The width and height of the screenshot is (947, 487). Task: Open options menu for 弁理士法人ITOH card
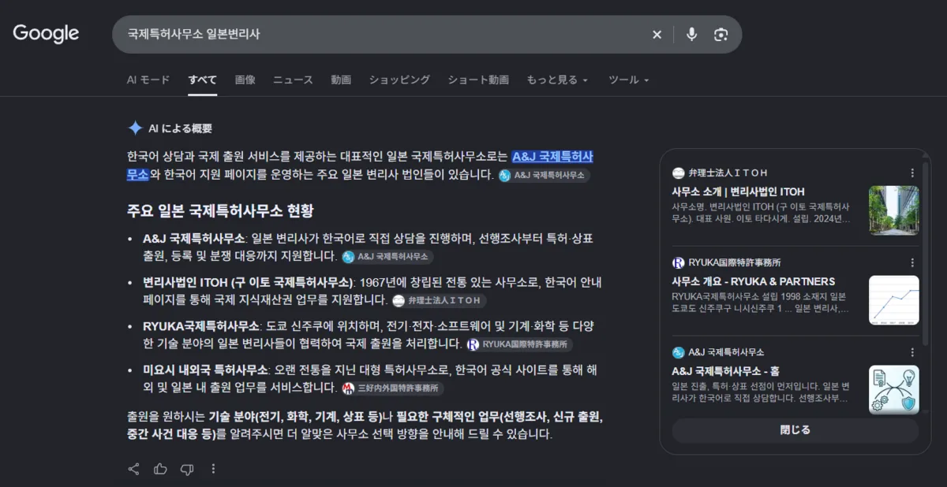(912, 173)
